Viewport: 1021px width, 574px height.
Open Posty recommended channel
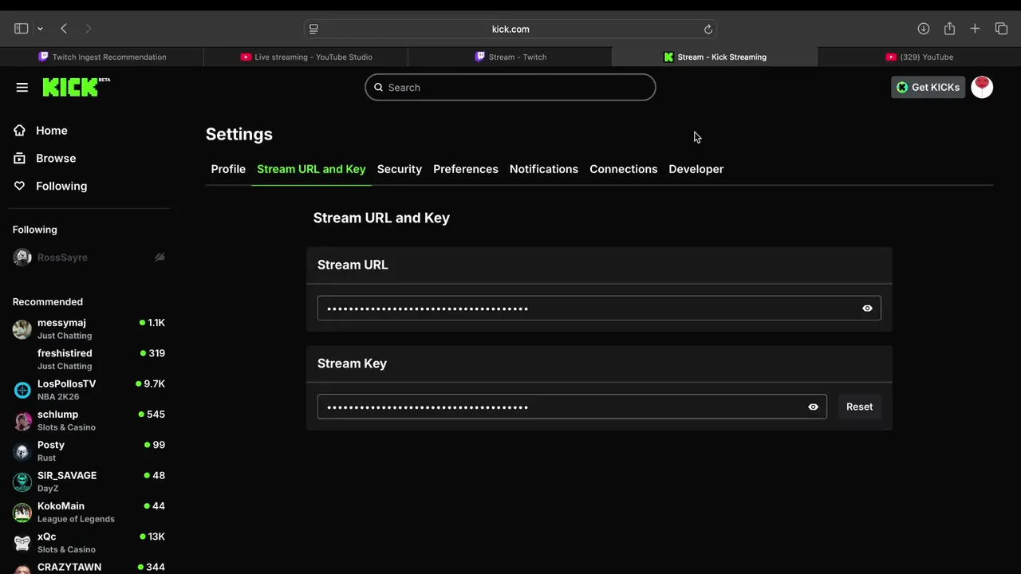click(x=89, y=450)
